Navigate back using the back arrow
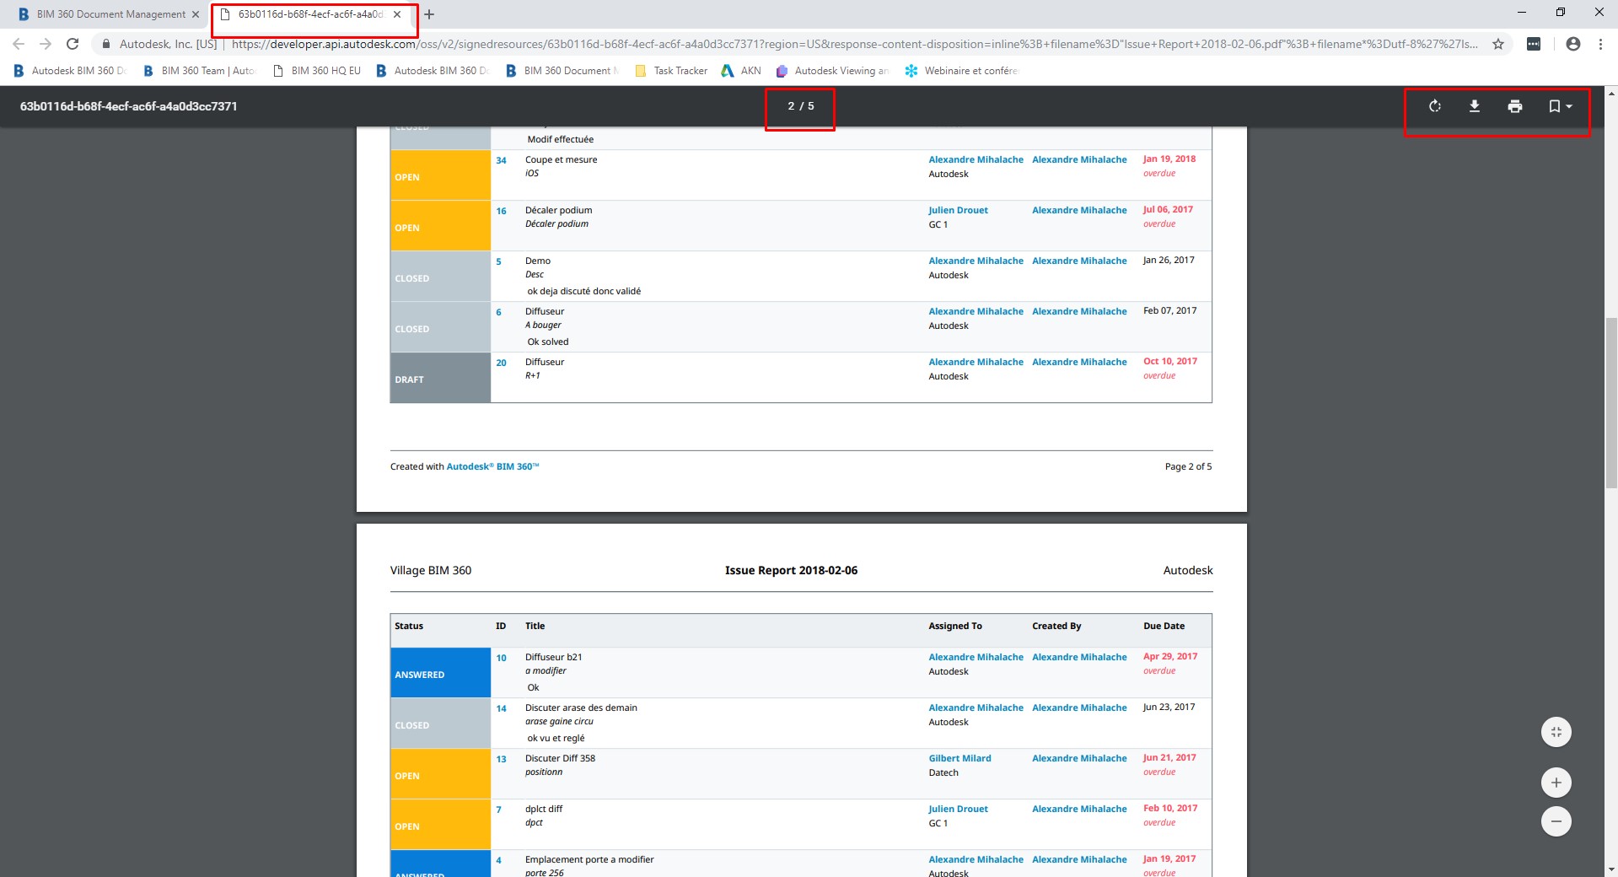The width and height of the screenshot is (1618, 877). click(x=17, y=44)
